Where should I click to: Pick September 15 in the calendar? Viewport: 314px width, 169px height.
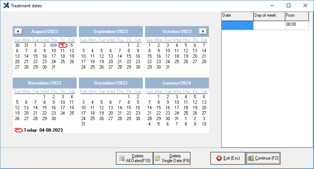coord(129,56)
